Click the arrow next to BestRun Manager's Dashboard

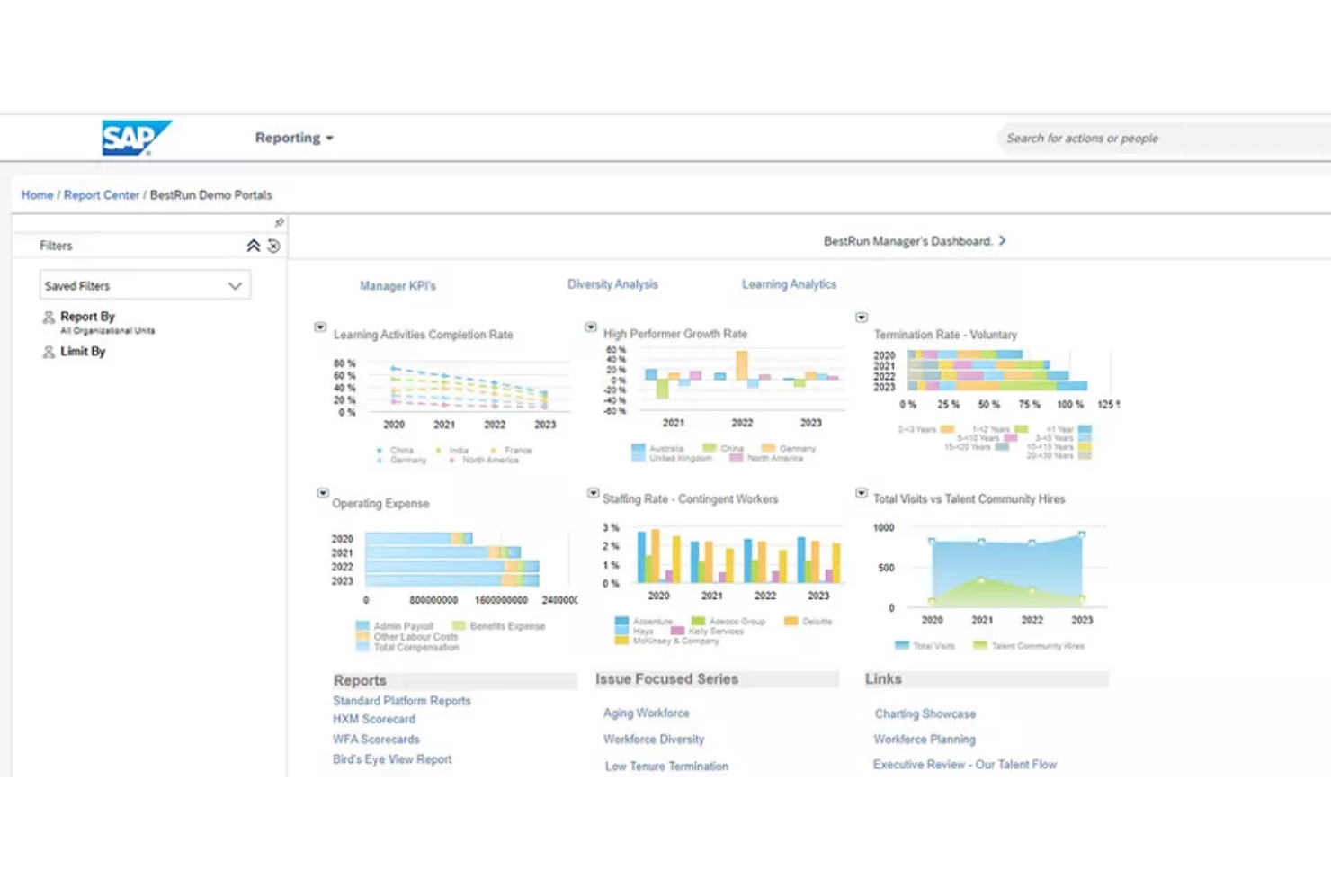click(x=1002, y=240)
